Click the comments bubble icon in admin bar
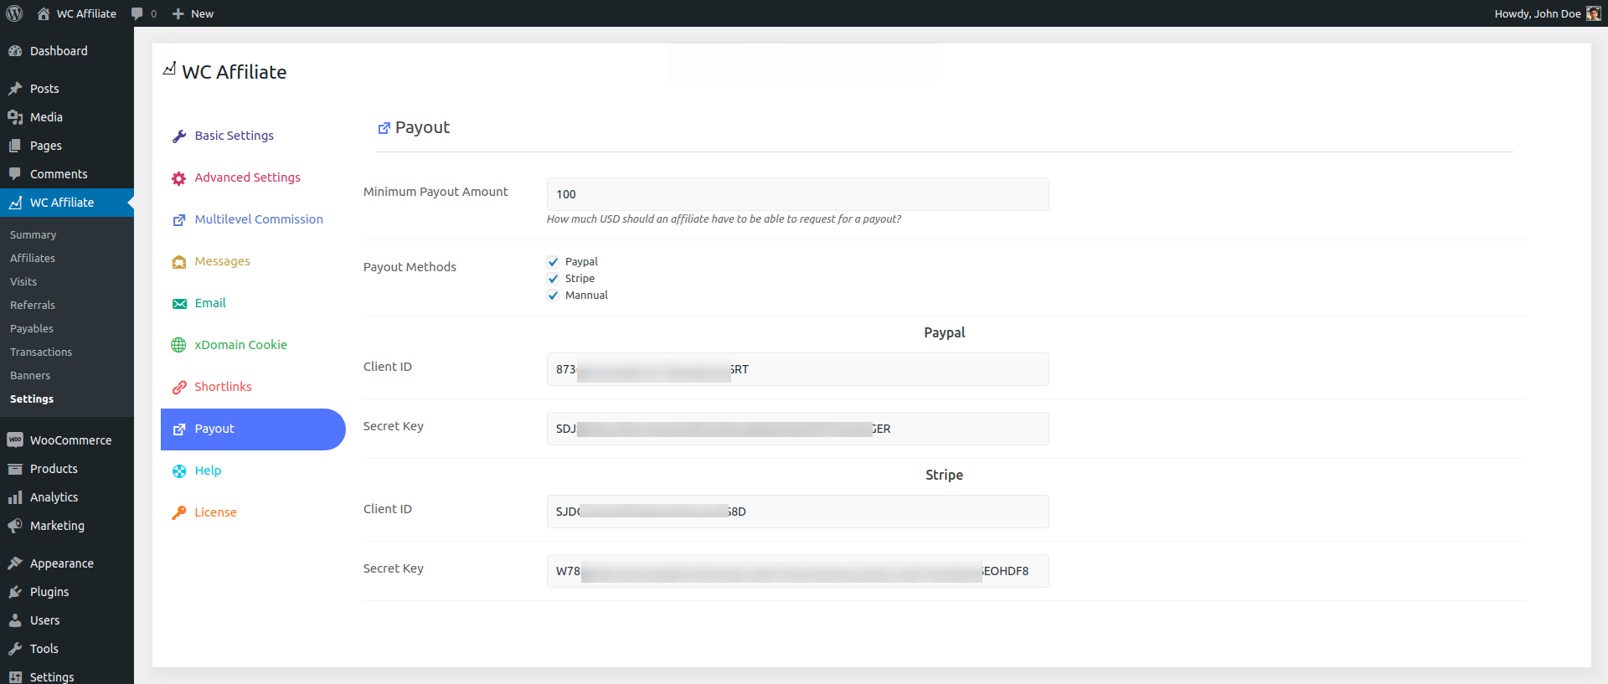The height and width of the screenshot is (684, 1608). click(x=137, y=13)
